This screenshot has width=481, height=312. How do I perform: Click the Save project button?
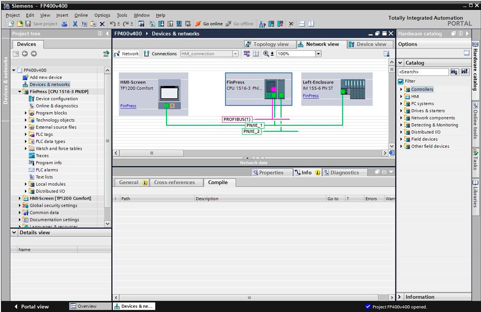click(x=41, y=24)
